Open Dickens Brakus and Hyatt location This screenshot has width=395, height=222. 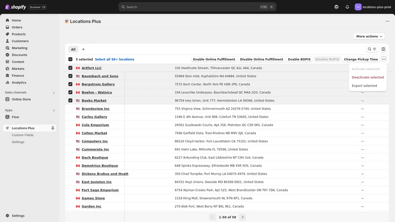coord(105,174)
